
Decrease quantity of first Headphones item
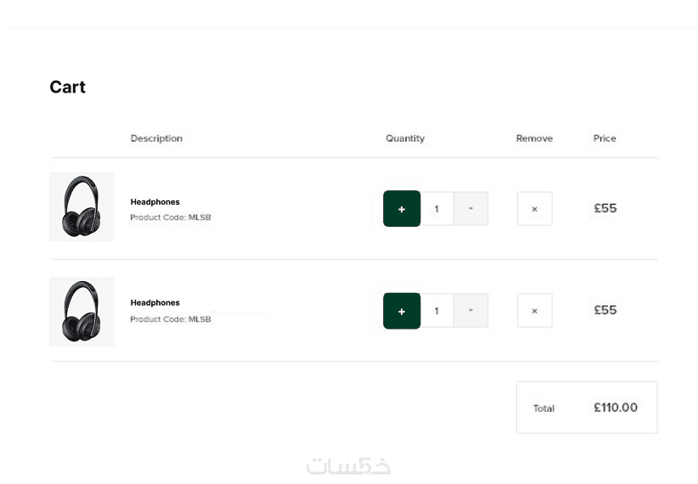pos(471,209)
